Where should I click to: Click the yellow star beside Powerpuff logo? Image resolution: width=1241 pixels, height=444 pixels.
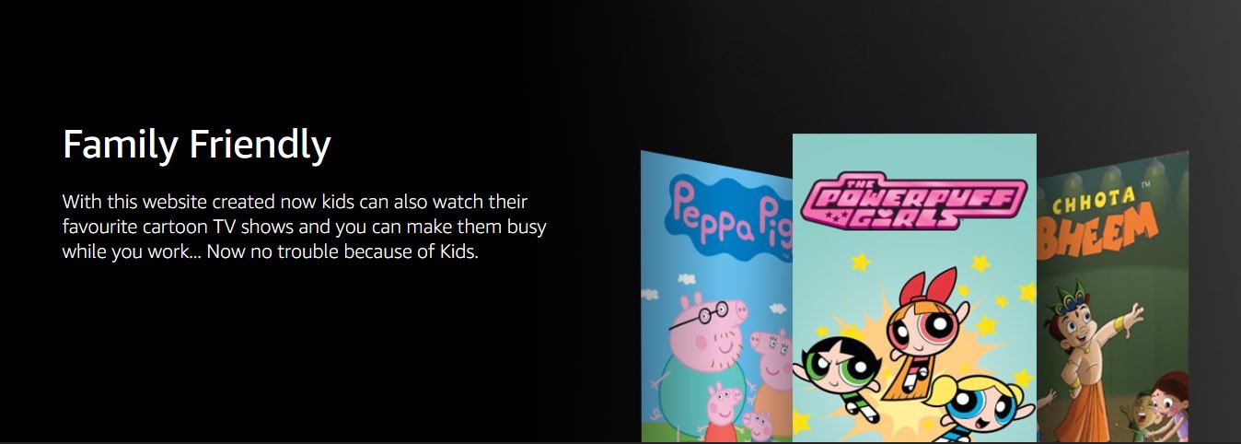[x=860, y=263]
